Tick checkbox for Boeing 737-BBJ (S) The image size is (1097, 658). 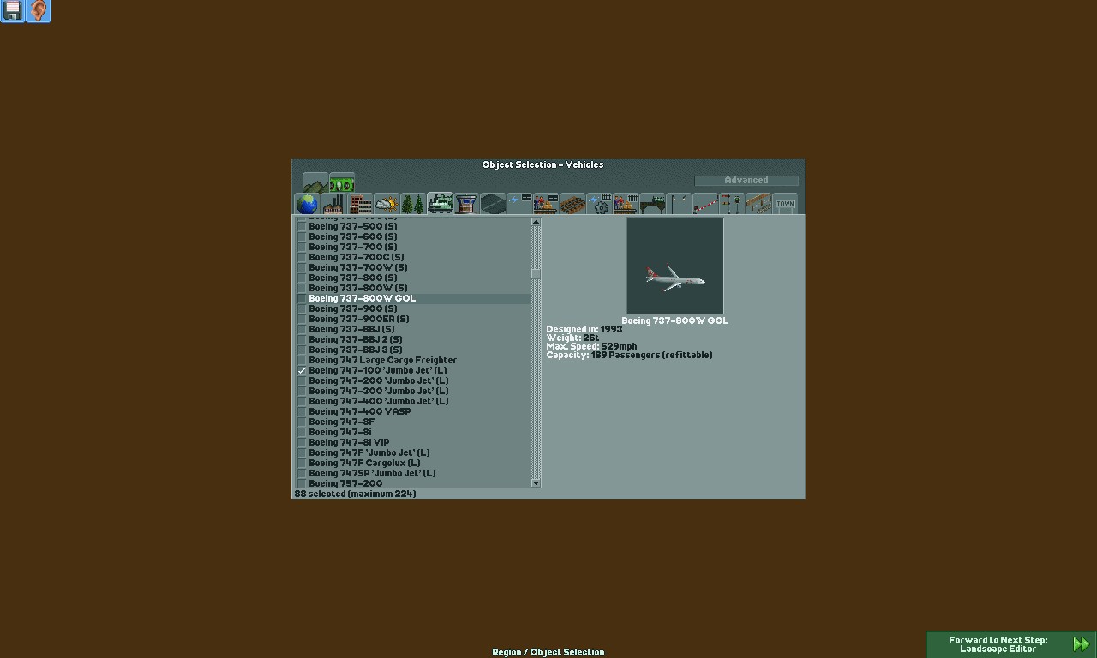tap(302, 329)
